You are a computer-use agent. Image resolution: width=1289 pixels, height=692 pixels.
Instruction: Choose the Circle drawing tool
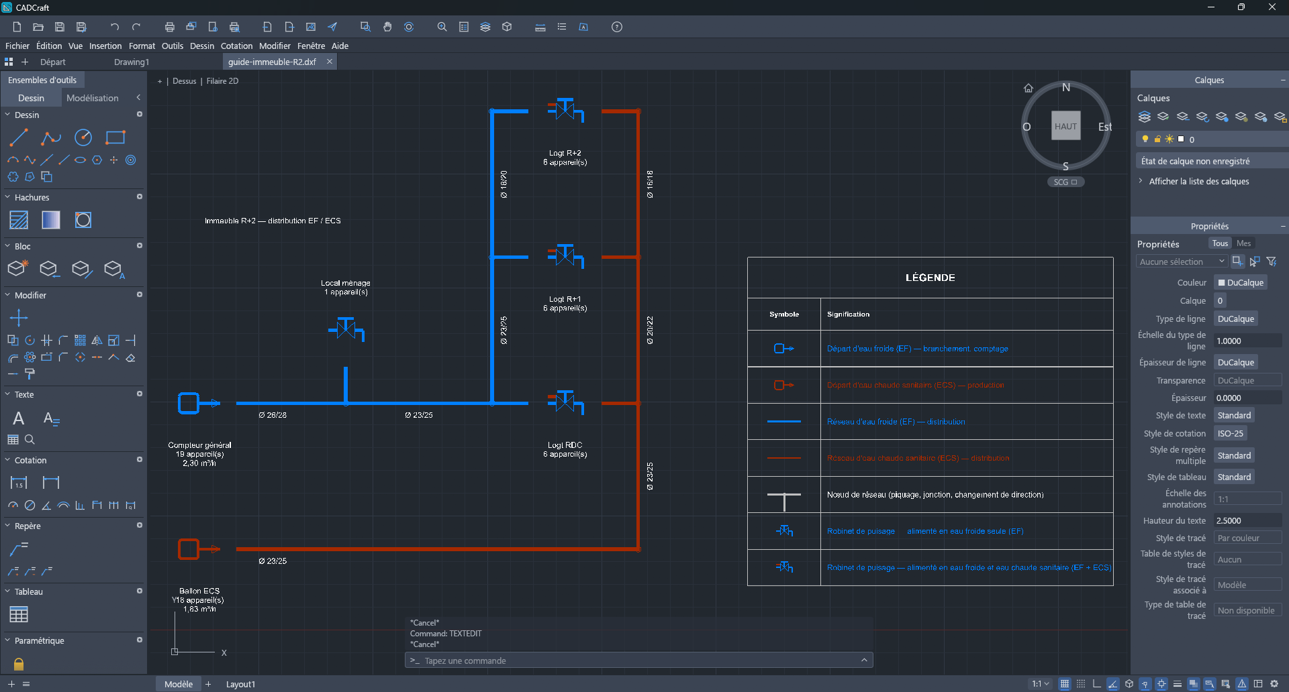click(83, 137)
